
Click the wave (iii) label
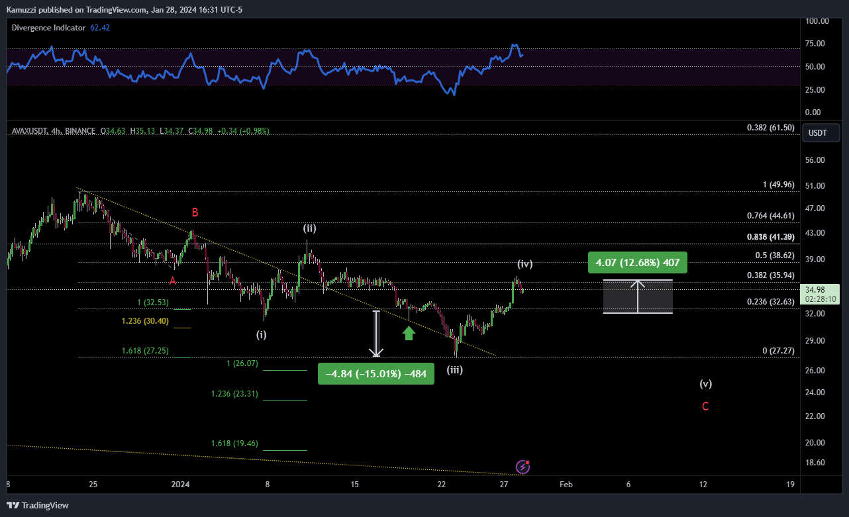[x=454, y=370]
